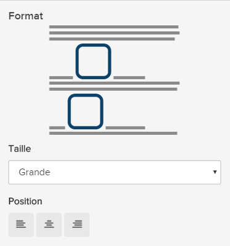Click upper blue image box in preview
The height and width of the screenshot is (246, 230).
(x=93, y=61)
